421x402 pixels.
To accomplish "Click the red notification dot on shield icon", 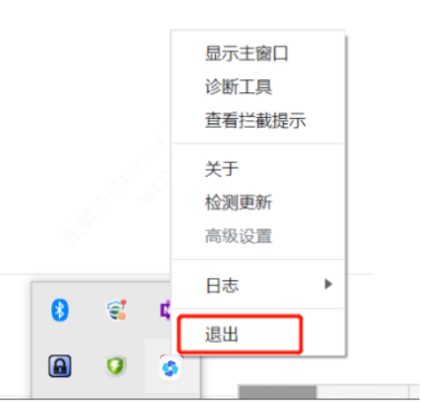I will coord(124,302).
